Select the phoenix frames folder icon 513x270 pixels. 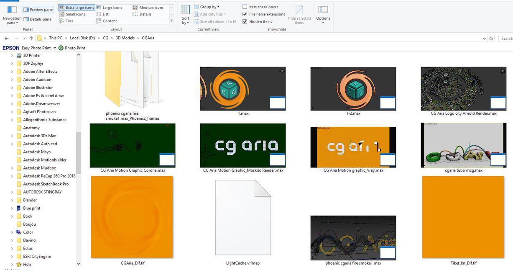[x=133, y=80]
